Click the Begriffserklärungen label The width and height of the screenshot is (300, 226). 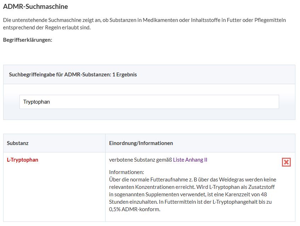pyautogui.click(x=28, y=40)
